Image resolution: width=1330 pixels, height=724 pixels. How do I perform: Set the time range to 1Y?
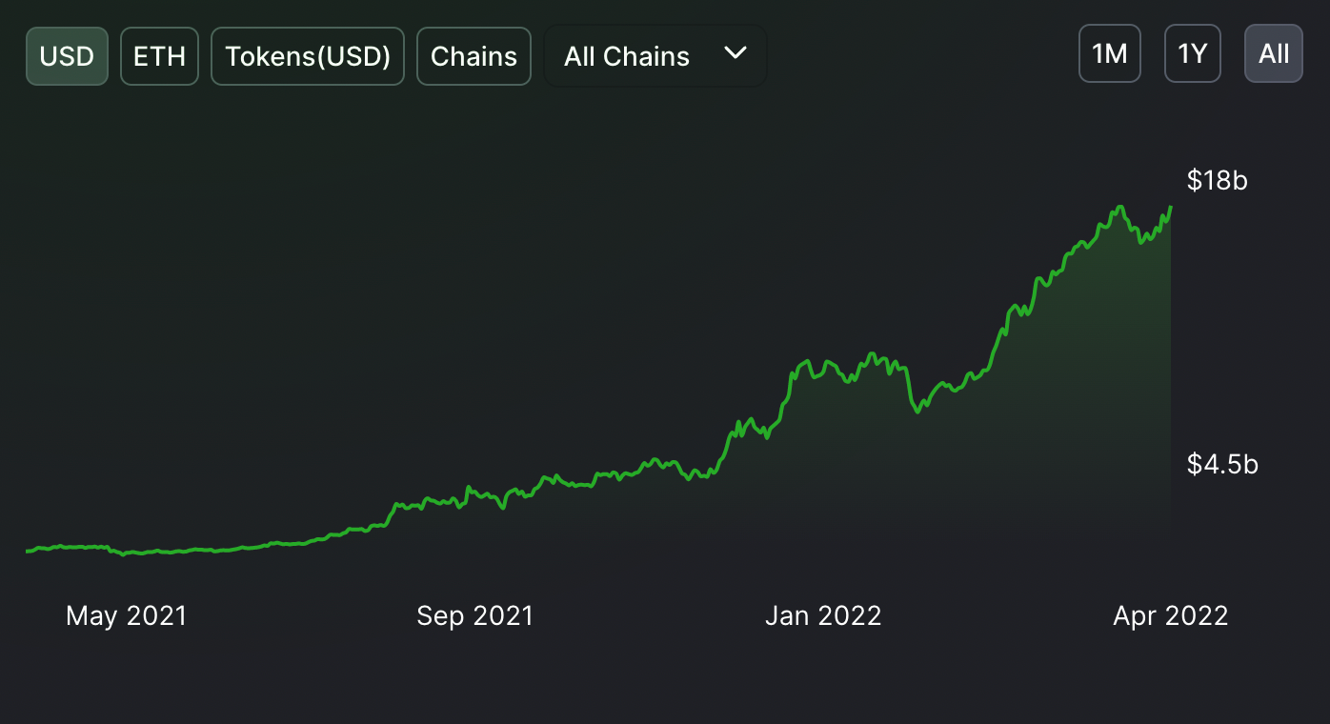pos(1192,53)
